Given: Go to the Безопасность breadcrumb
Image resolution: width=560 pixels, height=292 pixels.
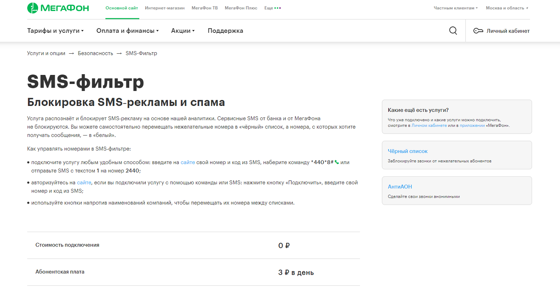Looking at the screenshot, I should click(95, 53).
